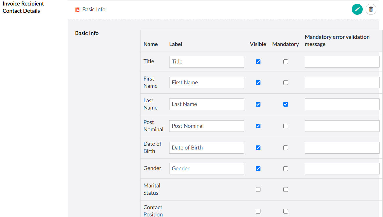This screenshot has width=383, height=217.
Task: Click Date of Birth's error validation message field
Action: (x=342, y=147)
